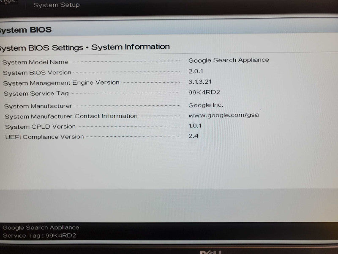Click the Google Inc. manufacturer value
This screenshot has width=338, height=254.
(206, 105)
